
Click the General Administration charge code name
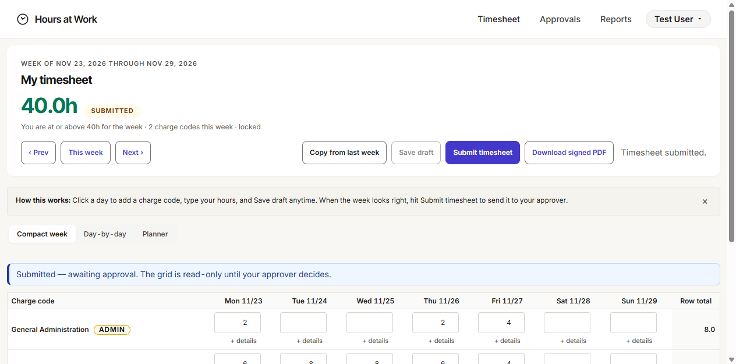click(x=50, y=330)
